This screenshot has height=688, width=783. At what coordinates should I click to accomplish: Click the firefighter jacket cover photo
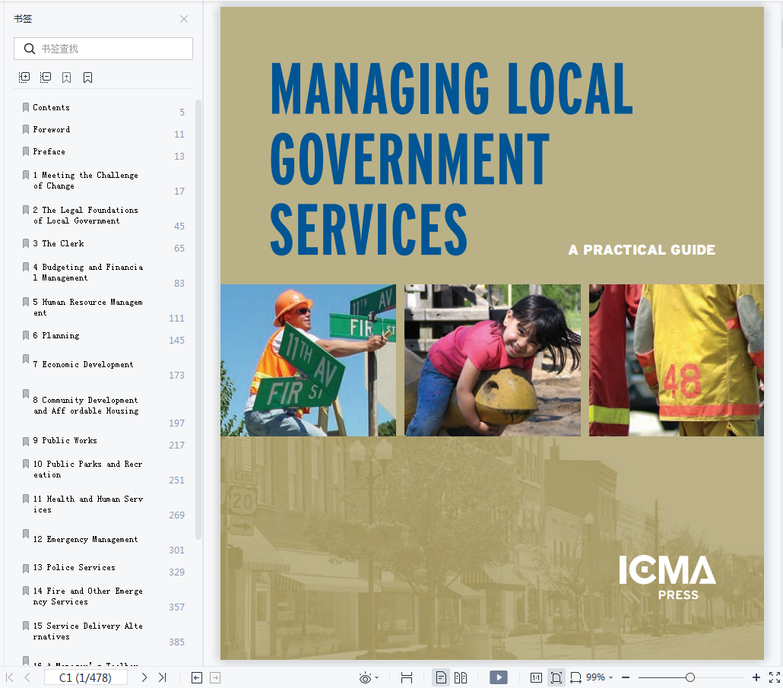pyautogui.click(x=676, y=360)
